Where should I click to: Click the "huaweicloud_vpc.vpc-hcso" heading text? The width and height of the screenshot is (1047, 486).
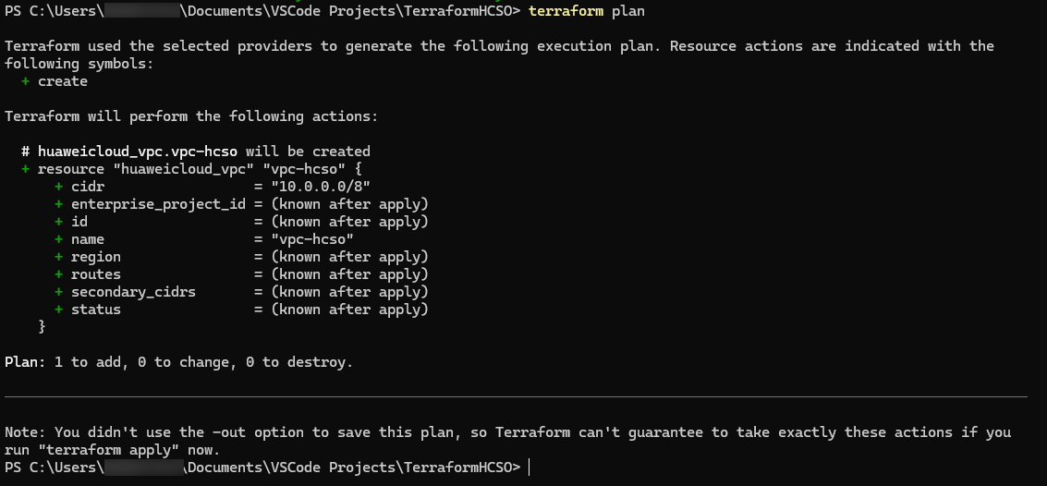[138, 152]
